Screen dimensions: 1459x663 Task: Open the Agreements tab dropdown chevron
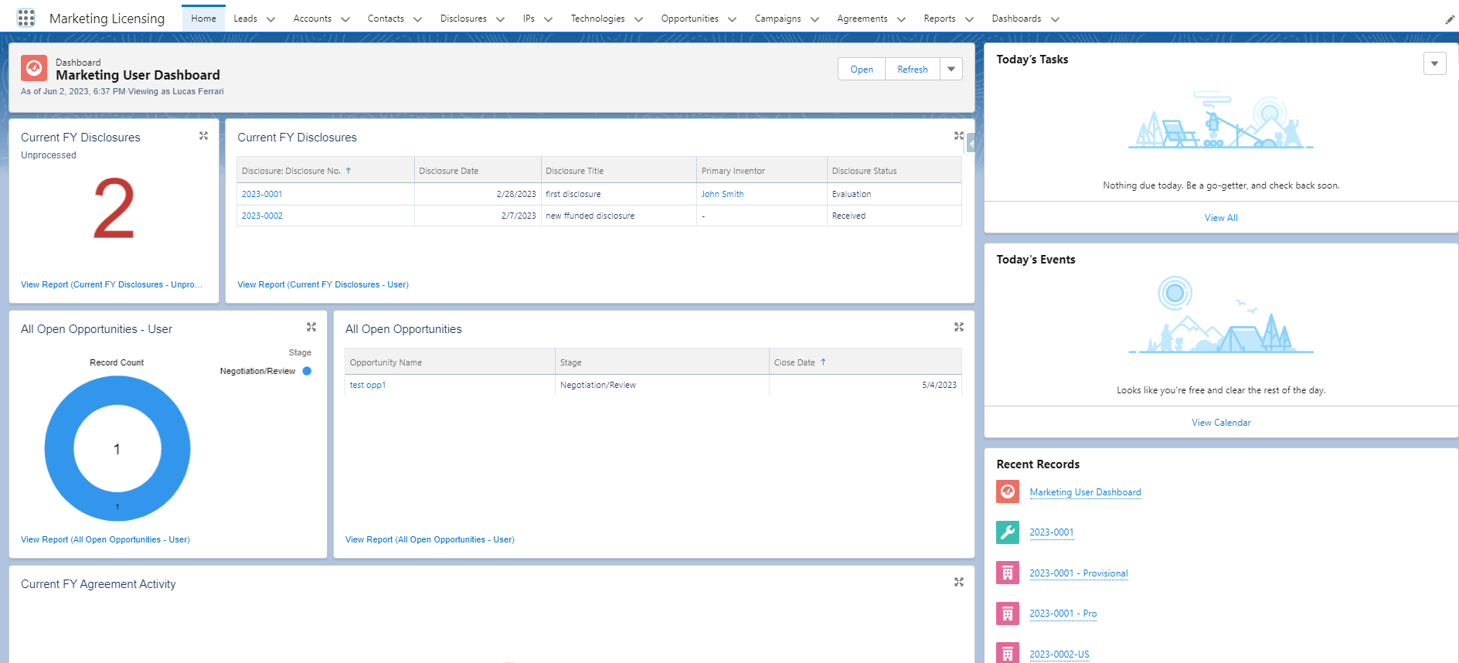pos(902,19)
